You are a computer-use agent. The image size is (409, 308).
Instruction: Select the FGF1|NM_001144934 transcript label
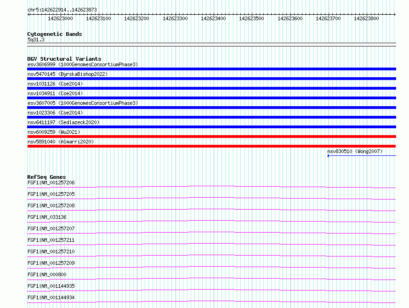point(51,297)
